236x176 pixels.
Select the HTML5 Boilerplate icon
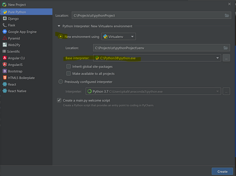pos(5,78)
